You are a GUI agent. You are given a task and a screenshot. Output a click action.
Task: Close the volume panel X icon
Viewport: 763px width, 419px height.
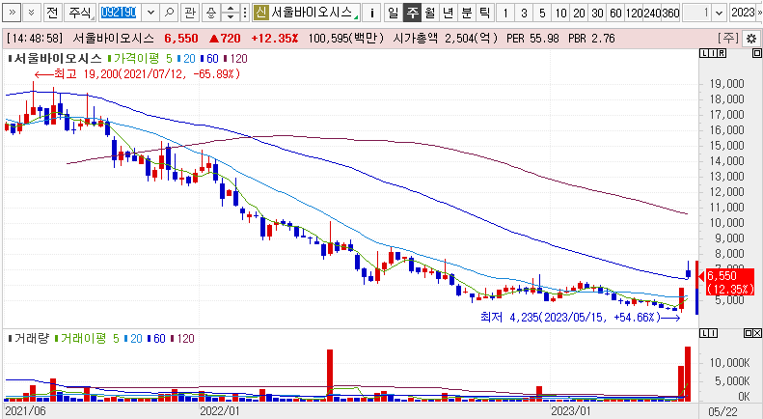(756, 333)
